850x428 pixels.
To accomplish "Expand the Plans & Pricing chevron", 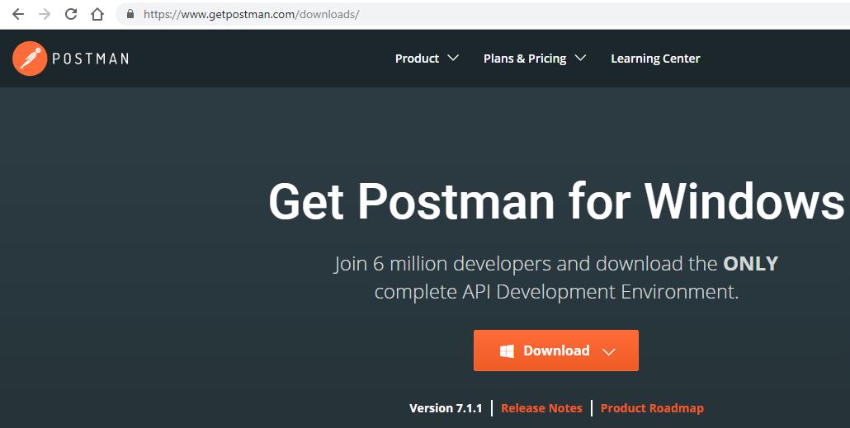I will pyautogui.click(x=580, y=58).
